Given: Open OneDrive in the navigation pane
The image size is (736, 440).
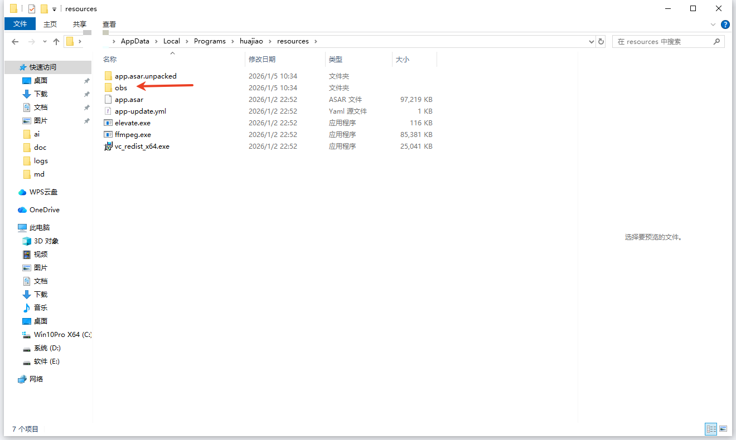Looking at the screenshot, I should coord(44,210).
